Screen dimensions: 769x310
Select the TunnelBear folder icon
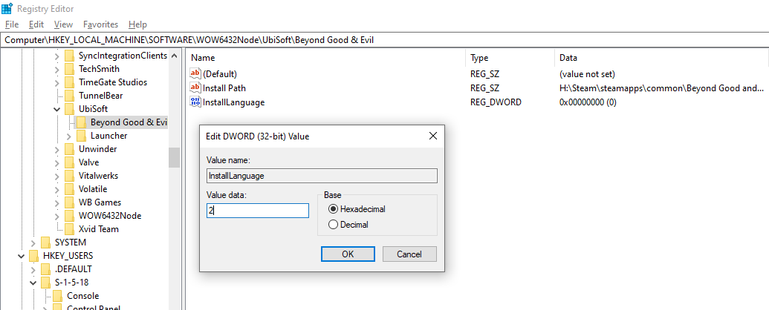click(x=70, y=96)
